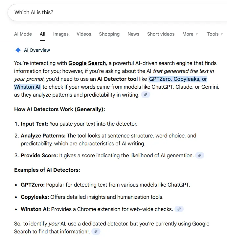Image resolution: width=227 pixels, height=239 pixels.
Task: Click the AI Overview sparkle icon
Action: pos(18,50)
